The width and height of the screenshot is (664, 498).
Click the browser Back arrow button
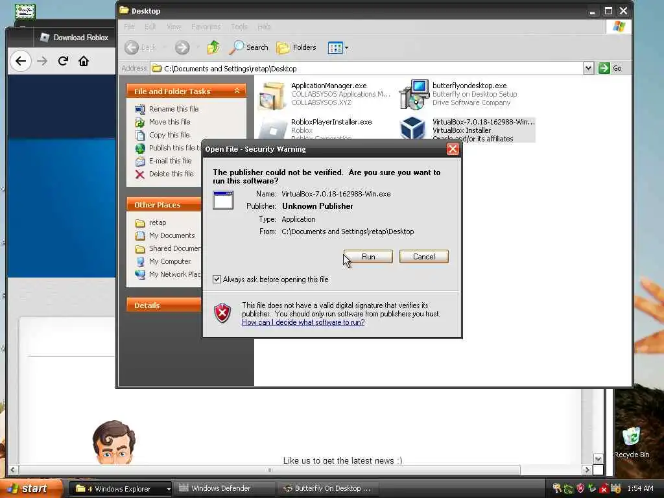coord(20,61)
